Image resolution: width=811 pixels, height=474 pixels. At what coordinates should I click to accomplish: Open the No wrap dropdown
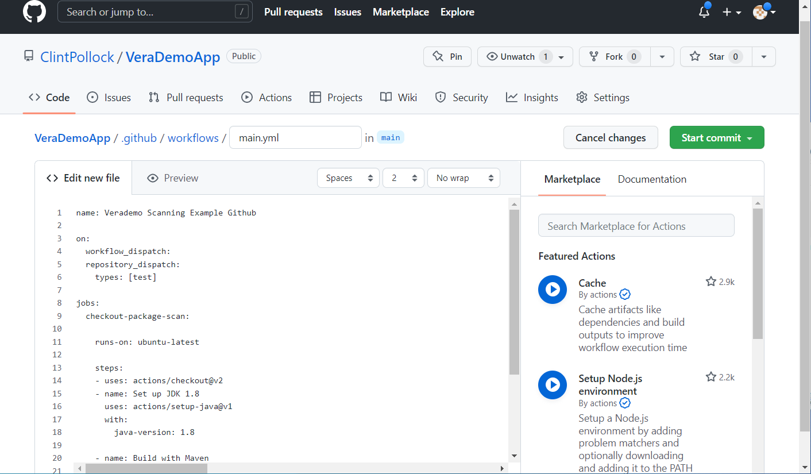coord(464,178)
